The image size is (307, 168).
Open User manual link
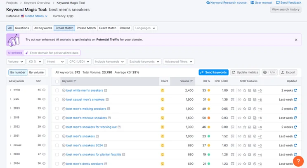coord(261,2)
